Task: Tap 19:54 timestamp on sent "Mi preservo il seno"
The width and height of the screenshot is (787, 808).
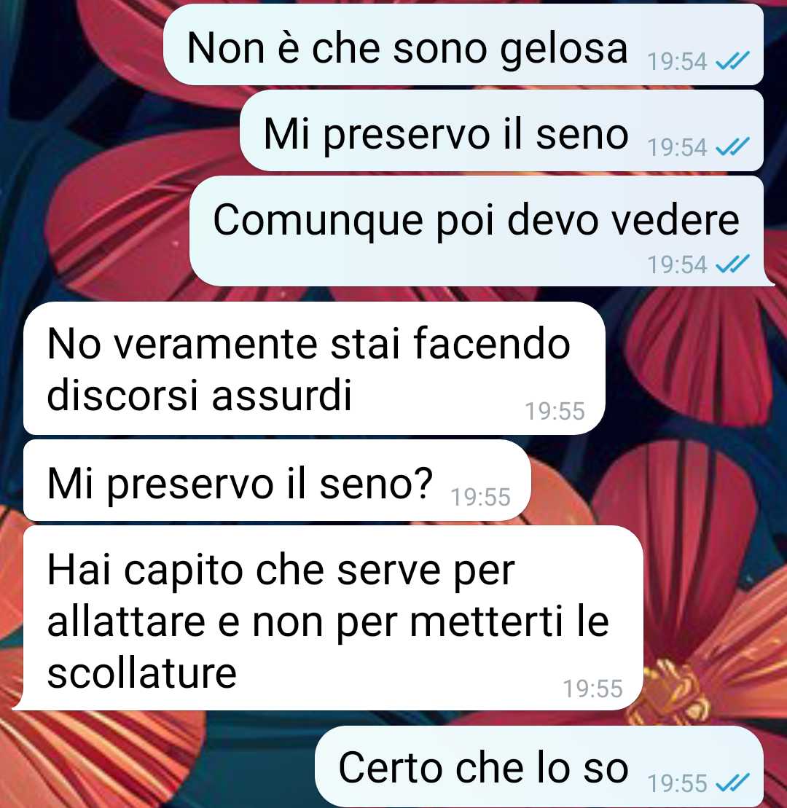Action: [x=677, y=148]
